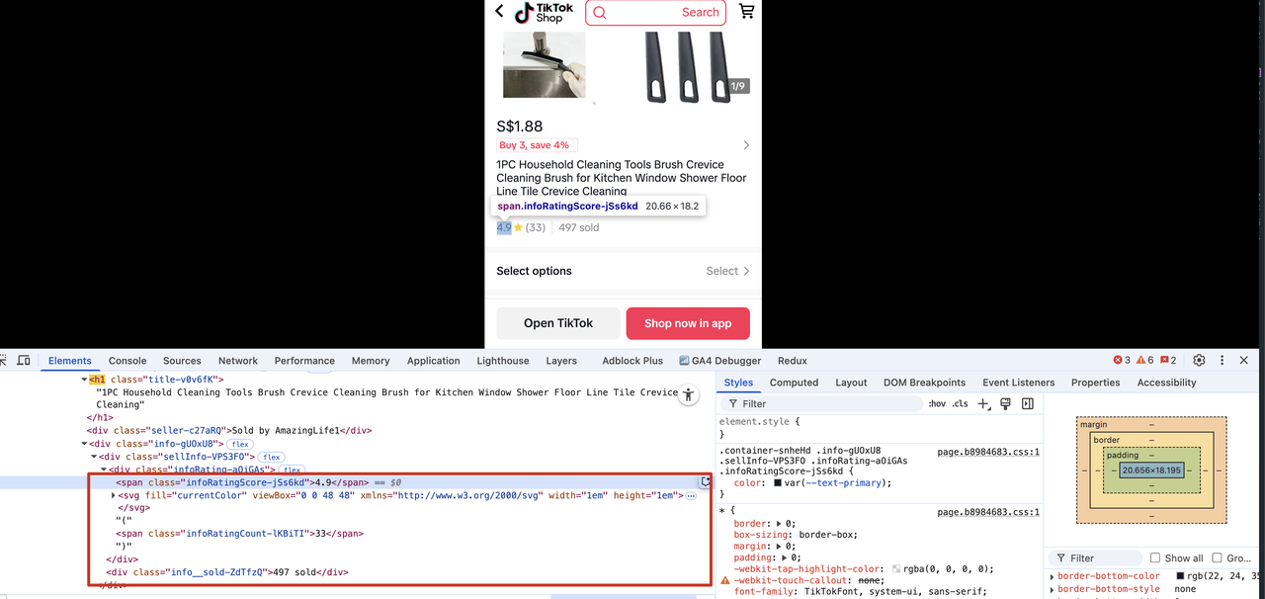Close the DevTools panel
1265x599 pixels.
1244,361
